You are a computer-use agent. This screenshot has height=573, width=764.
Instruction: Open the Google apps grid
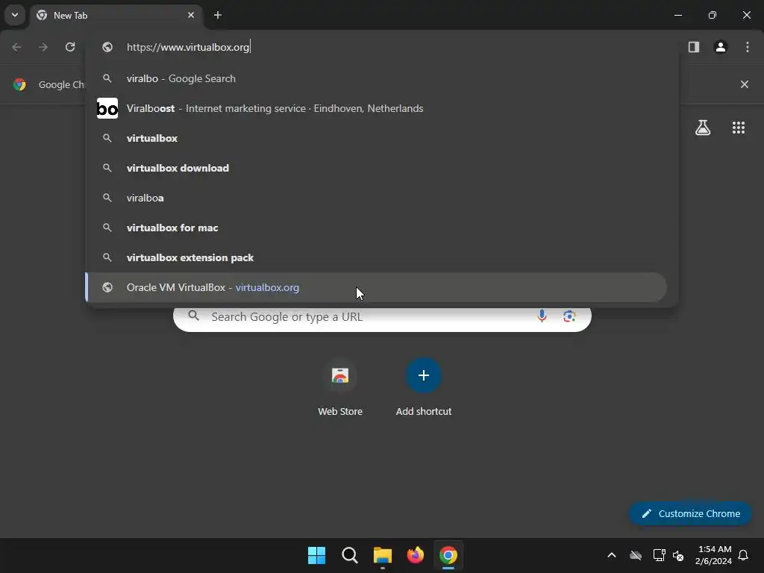click(738, 128)
